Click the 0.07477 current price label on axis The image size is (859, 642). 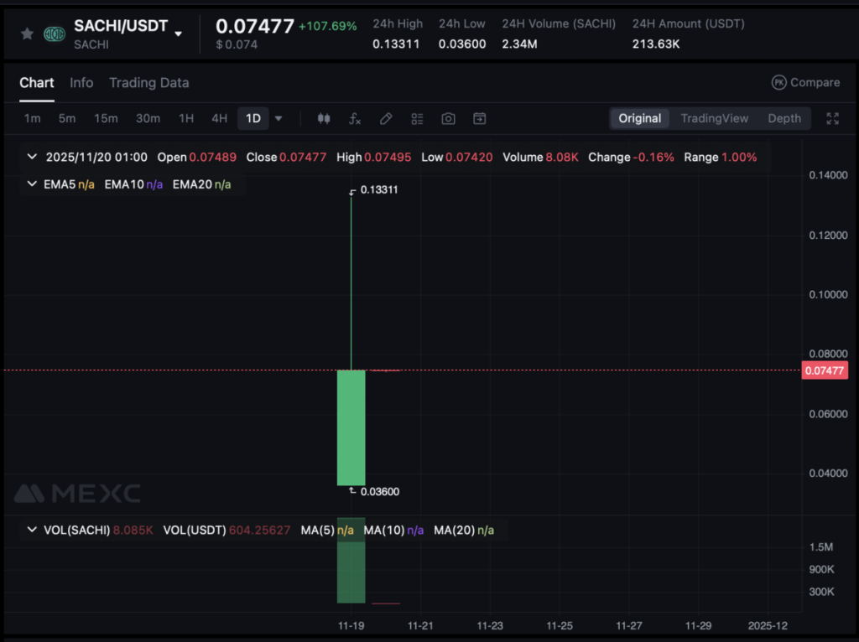coord(825,370)
